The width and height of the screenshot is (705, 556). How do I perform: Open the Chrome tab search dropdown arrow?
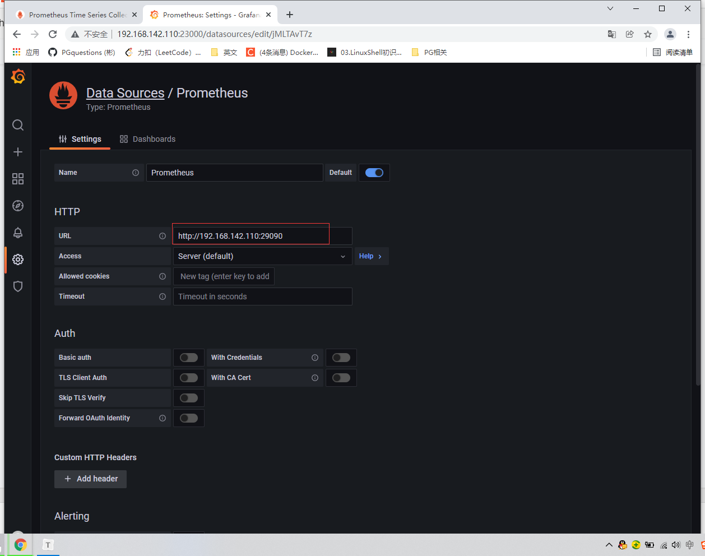[610, 8]
